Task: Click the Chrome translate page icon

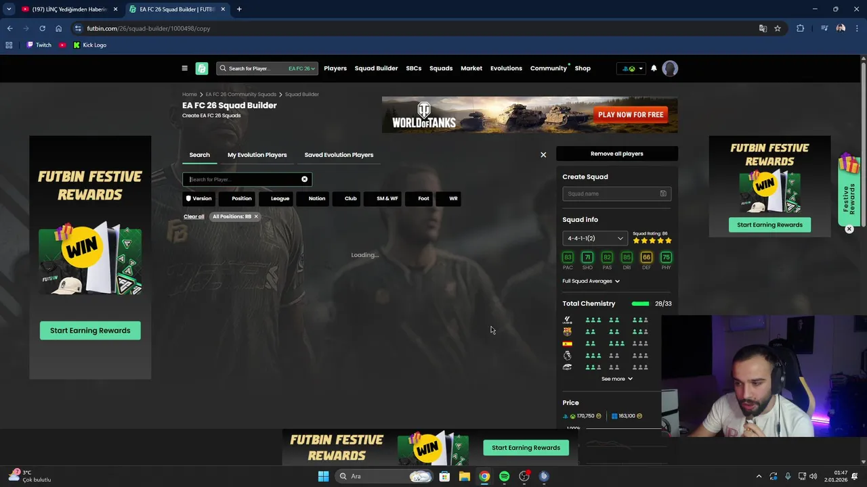Action: pyautogui.click(x=763, y=28)
